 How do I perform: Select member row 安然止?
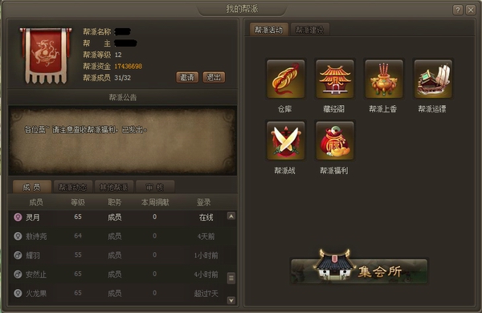pyautogui.click(x=122, y=274)
